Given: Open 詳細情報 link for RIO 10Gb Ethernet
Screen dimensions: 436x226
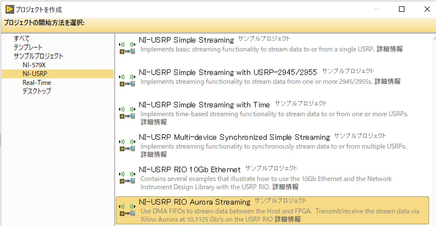Looking at the screenshot, I should (285, 187).
